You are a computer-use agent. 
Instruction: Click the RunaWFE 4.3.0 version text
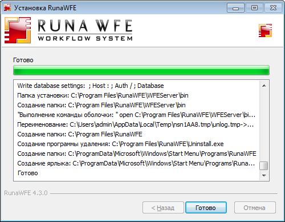point(26,193)
